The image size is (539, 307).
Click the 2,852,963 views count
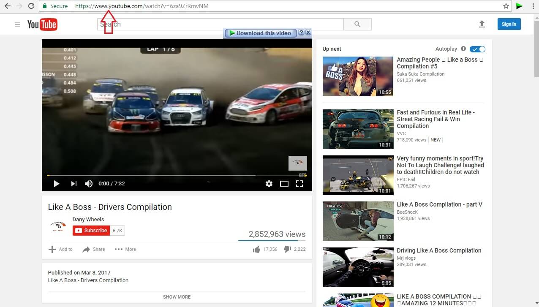[x=277, y=234]
